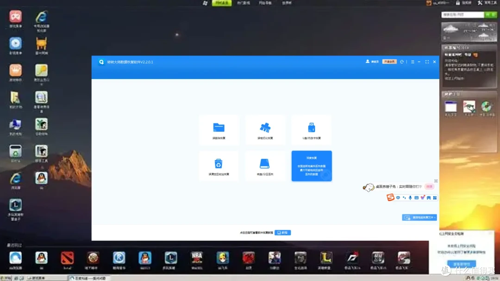The height and width of the screenshot is (281, 500).
Task: Open the emptied recycle bin recovery tile
Action: coord(219,166)
